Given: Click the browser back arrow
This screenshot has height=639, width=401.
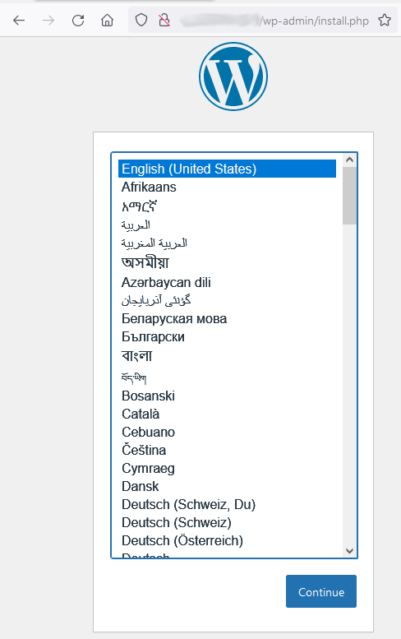Looking at the screenshot, I should pyautogui.click(x=19, y=20).
